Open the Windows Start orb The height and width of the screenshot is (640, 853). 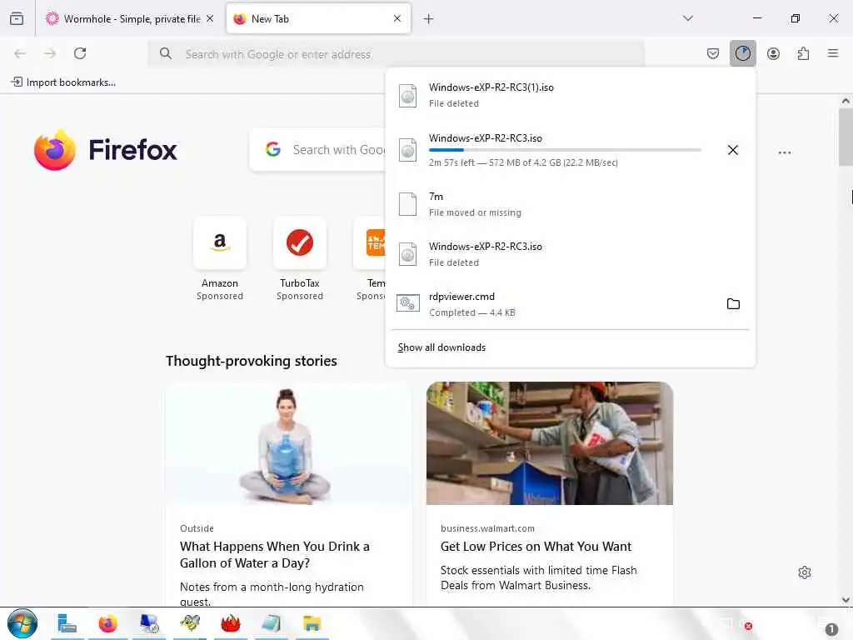click(x=22, y=623)
